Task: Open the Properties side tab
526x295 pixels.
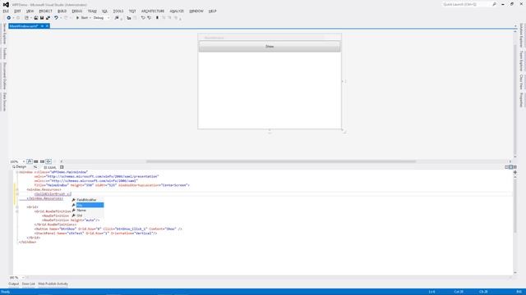Action: (x=521, y=100)
